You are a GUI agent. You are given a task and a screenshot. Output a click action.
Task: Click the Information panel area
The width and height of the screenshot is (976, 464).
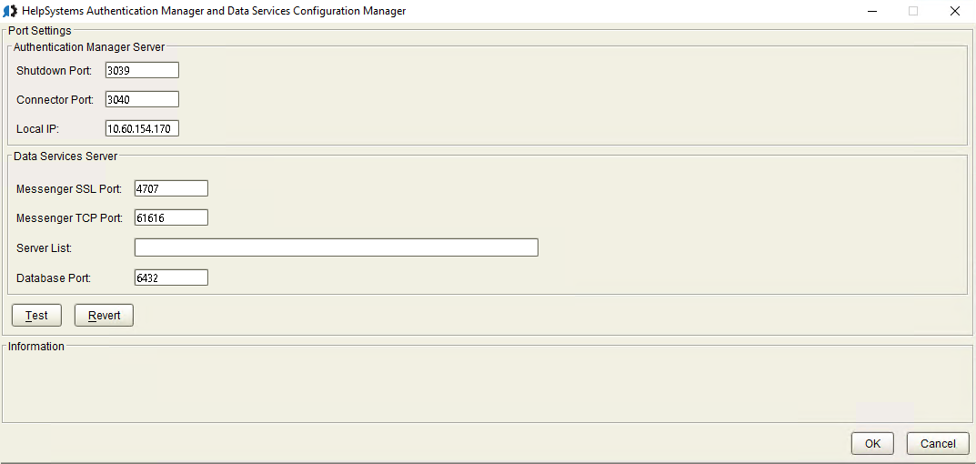[488, 386]
